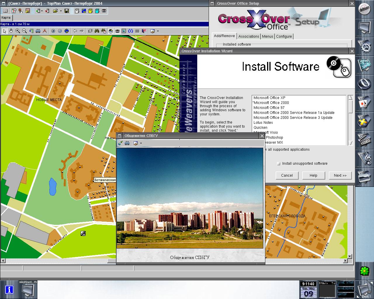Screen dimensions: 374x299
Task: Switch to the Associations tab
Action: pyautogui.click(x=249, y=36)
